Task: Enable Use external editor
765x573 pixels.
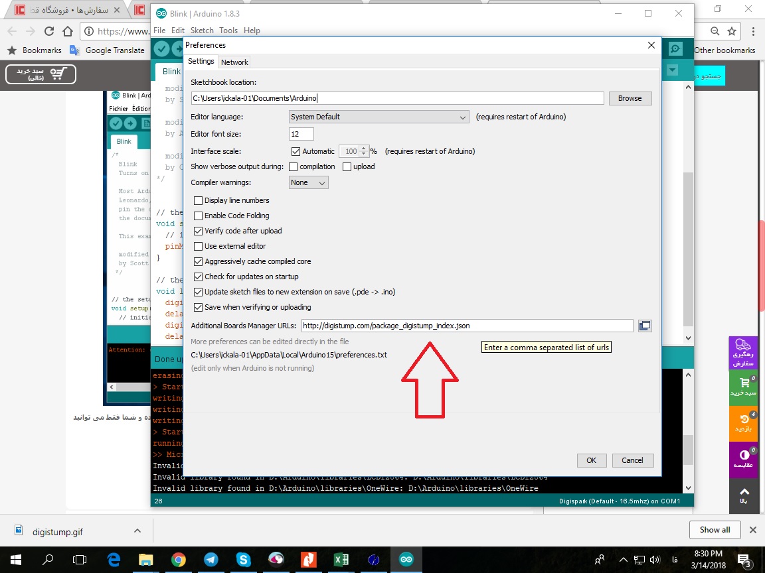Action: point(198,246)
